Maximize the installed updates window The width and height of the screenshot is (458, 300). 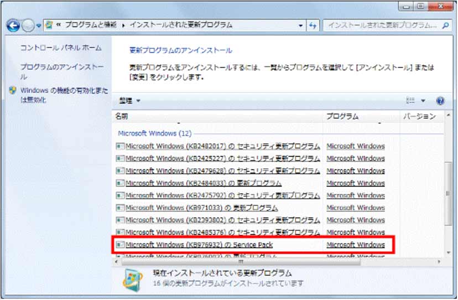click(420, 7)
